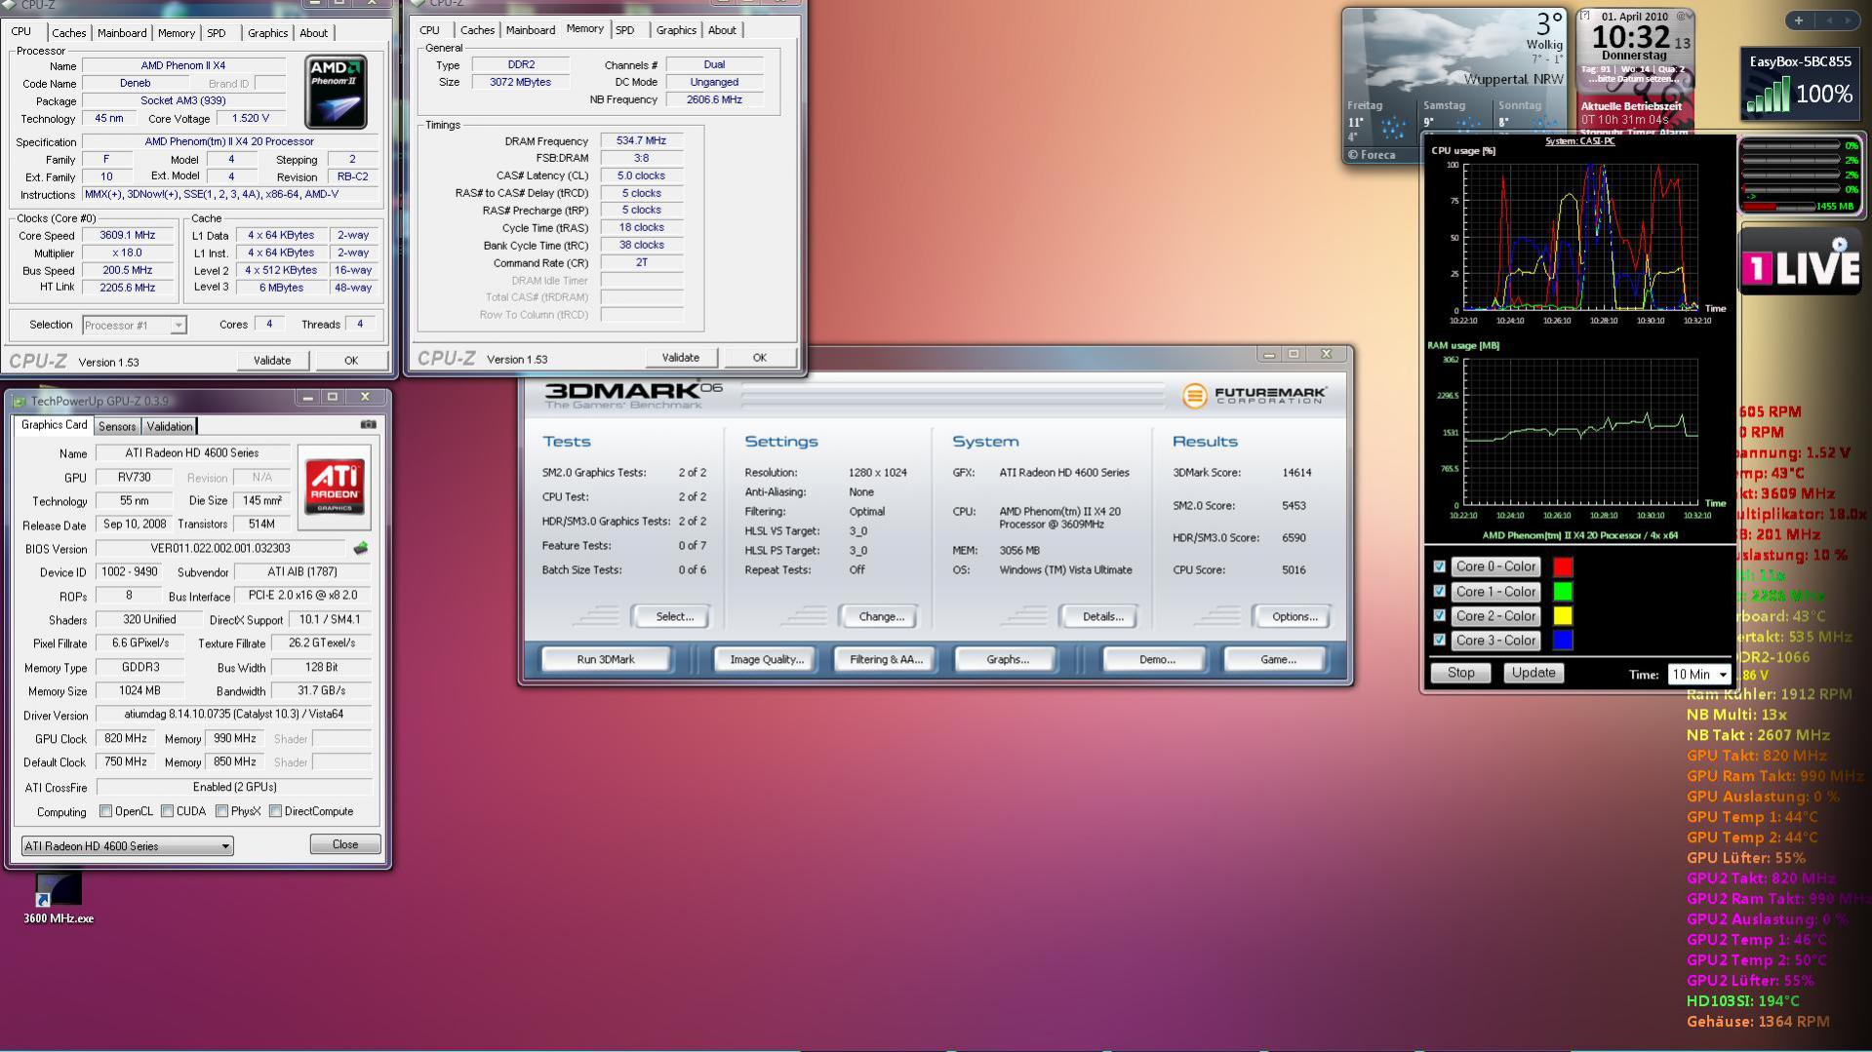The image size is (1872, 1052).
Task: Save the BIOS using the green chip icon
Action: (361, 548)
